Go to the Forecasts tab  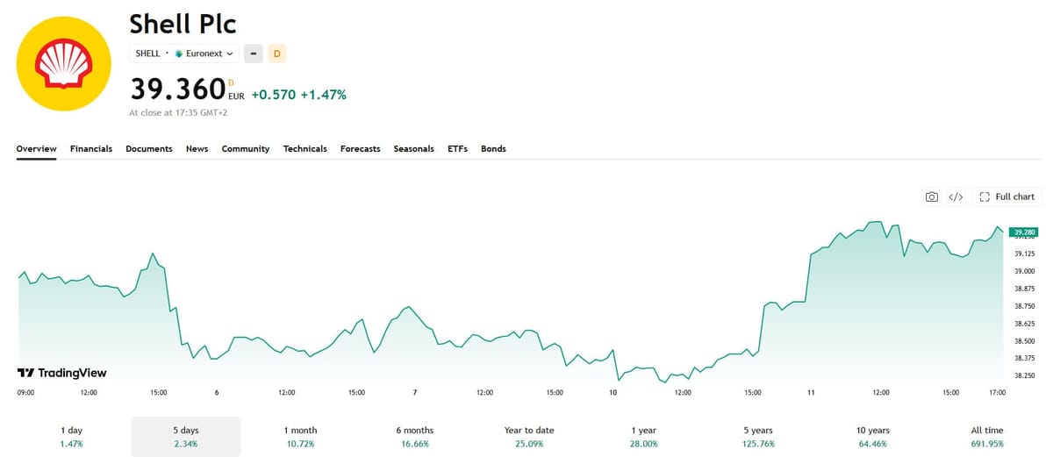click(x=360, y=149)
